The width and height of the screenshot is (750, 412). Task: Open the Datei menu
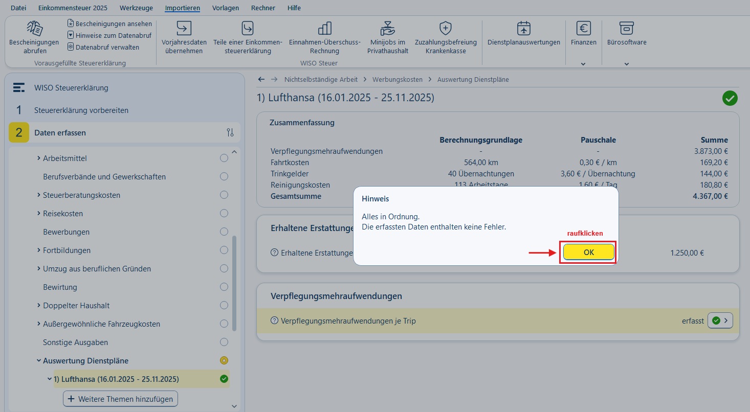coord(18,8)
